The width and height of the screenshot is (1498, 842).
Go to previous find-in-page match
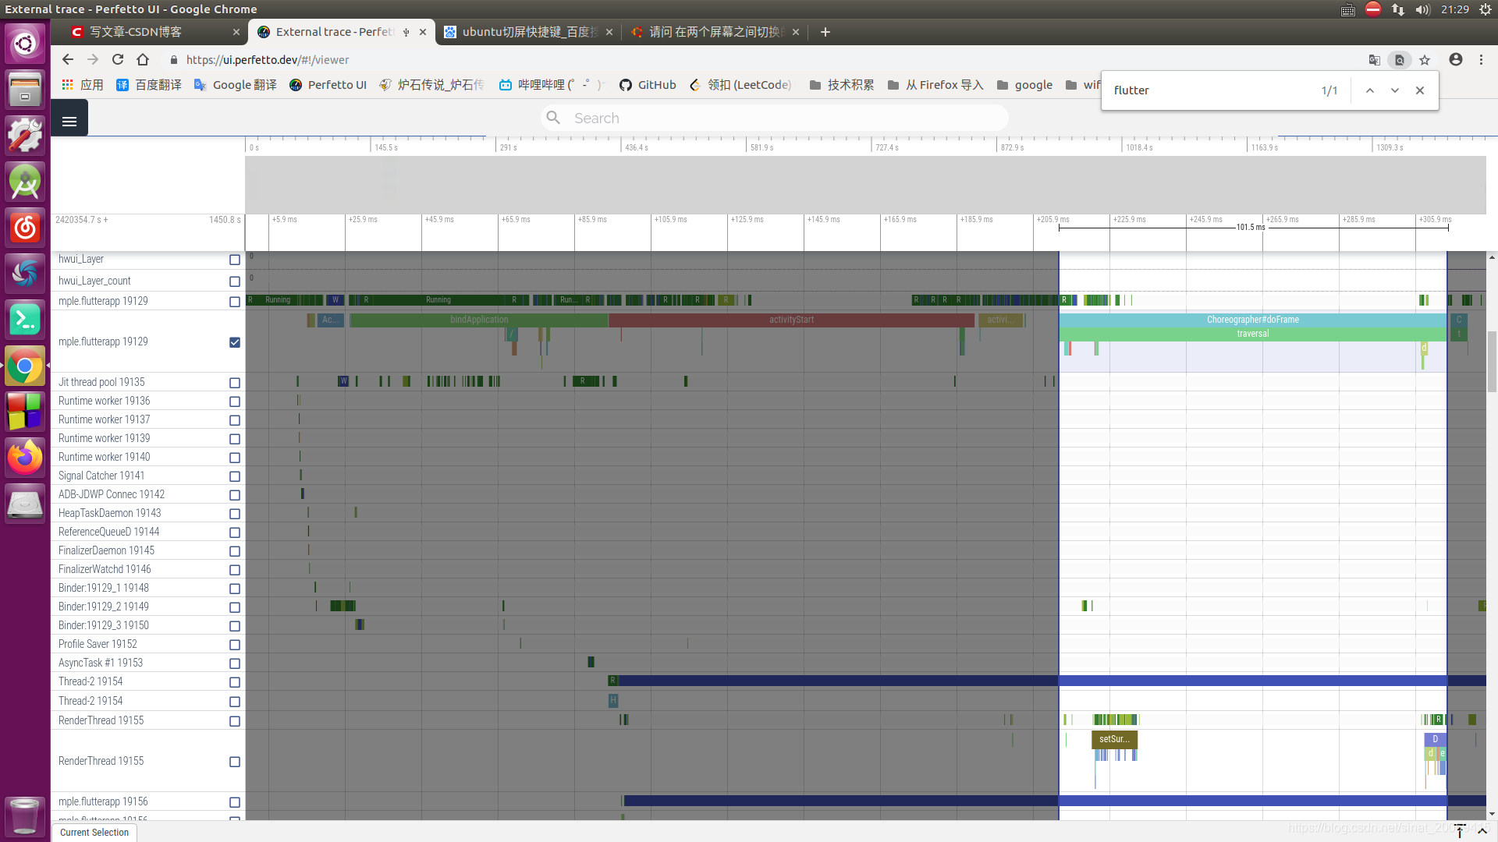[x=1369, y=90]
